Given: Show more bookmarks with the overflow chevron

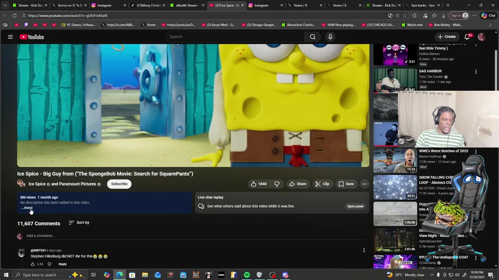Looking at the screenshot, I should point(490,25).
